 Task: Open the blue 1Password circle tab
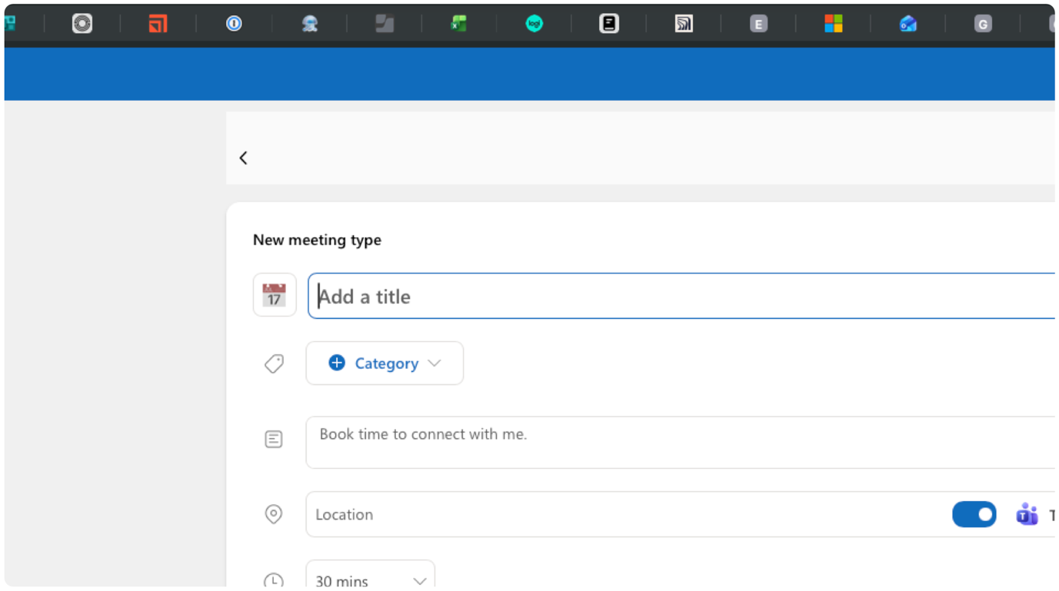click(x=234, y=24)
